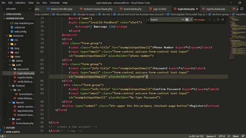Toggle Find in Selection icon

coord(218,20)
